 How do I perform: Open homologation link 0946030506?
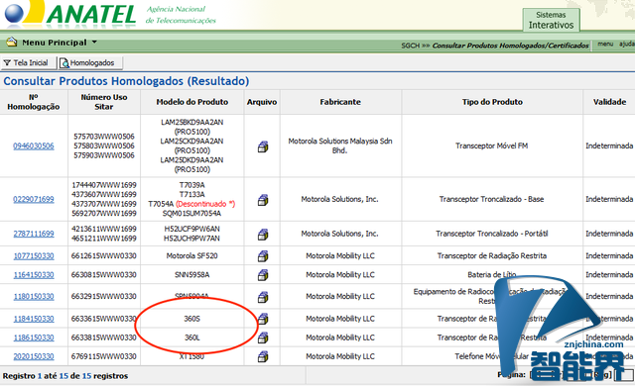pos(33,145)
